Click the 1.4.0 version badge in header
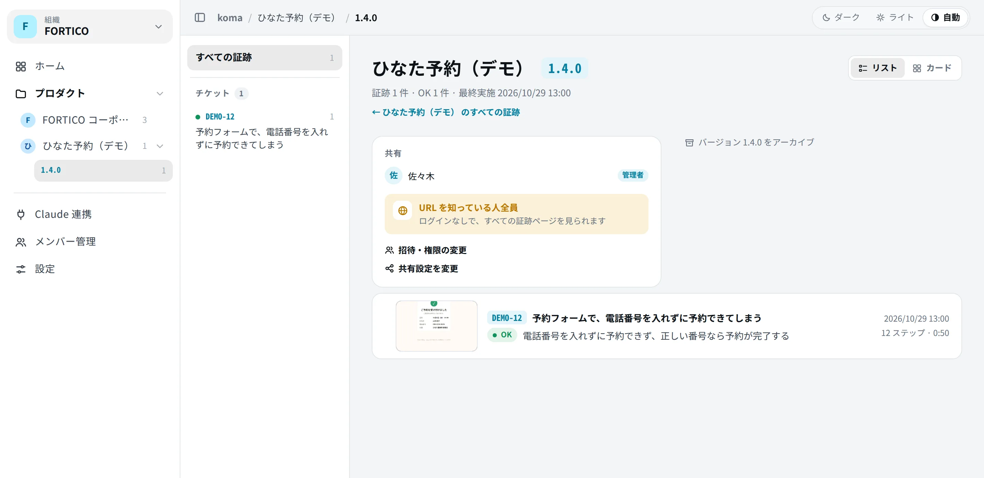Viewport: 984px width, 478px height. click(x=564, y=68)
